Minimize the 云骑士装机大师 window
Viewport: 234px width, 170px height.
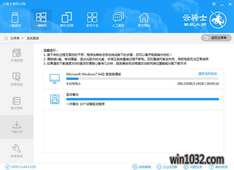click(222, 4)
